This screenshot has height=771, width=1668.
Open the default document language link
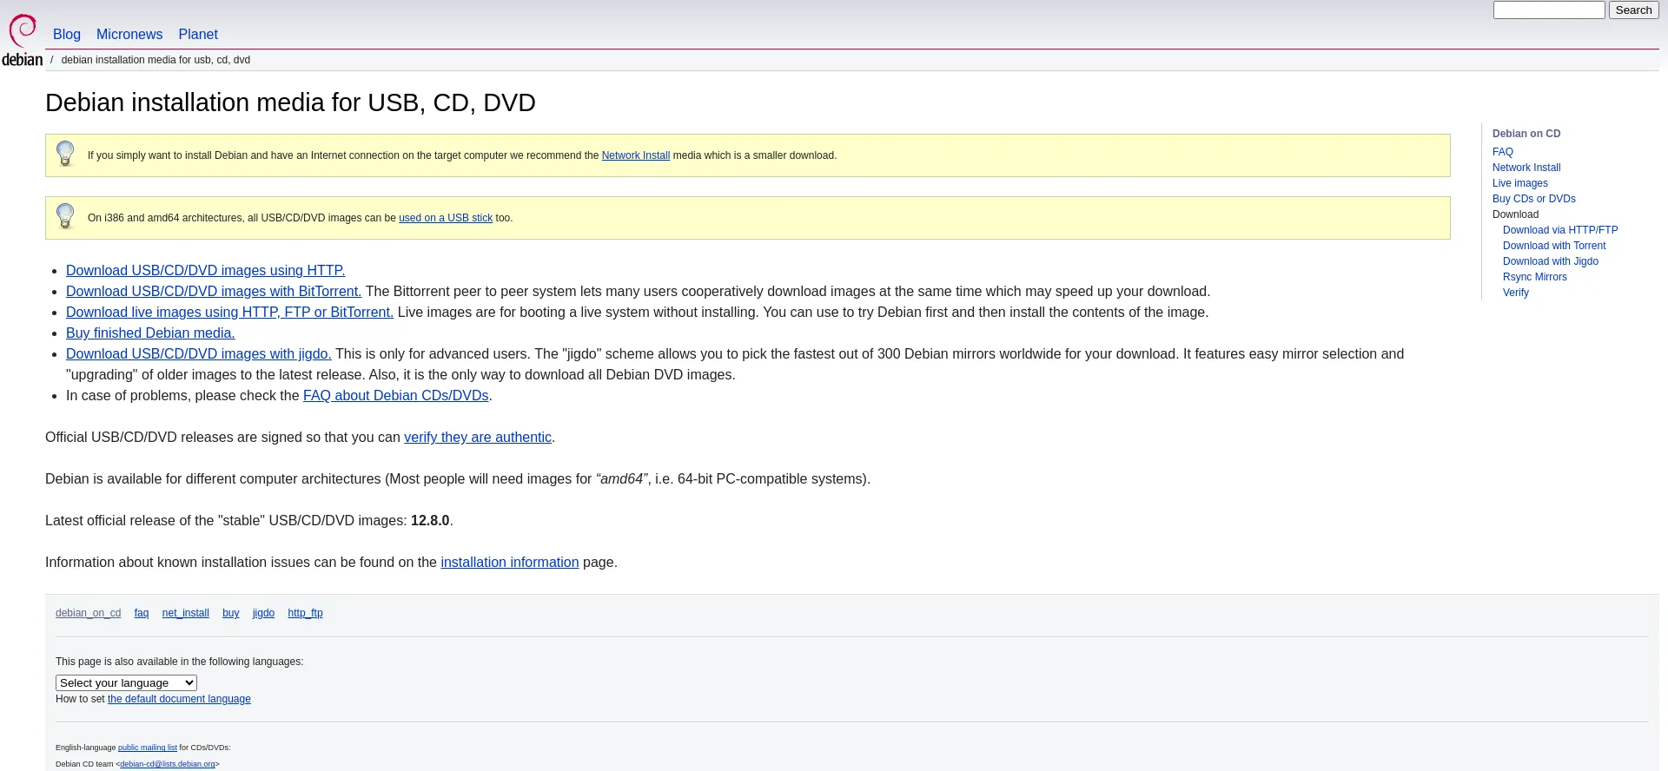[179, 699]
